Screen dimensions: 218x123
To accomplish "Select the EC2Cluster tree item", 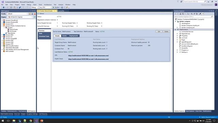I will coord(13,31).
